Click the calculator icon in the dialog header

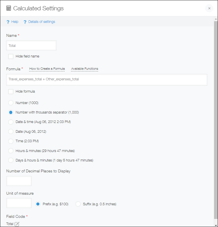click(9, 8)
